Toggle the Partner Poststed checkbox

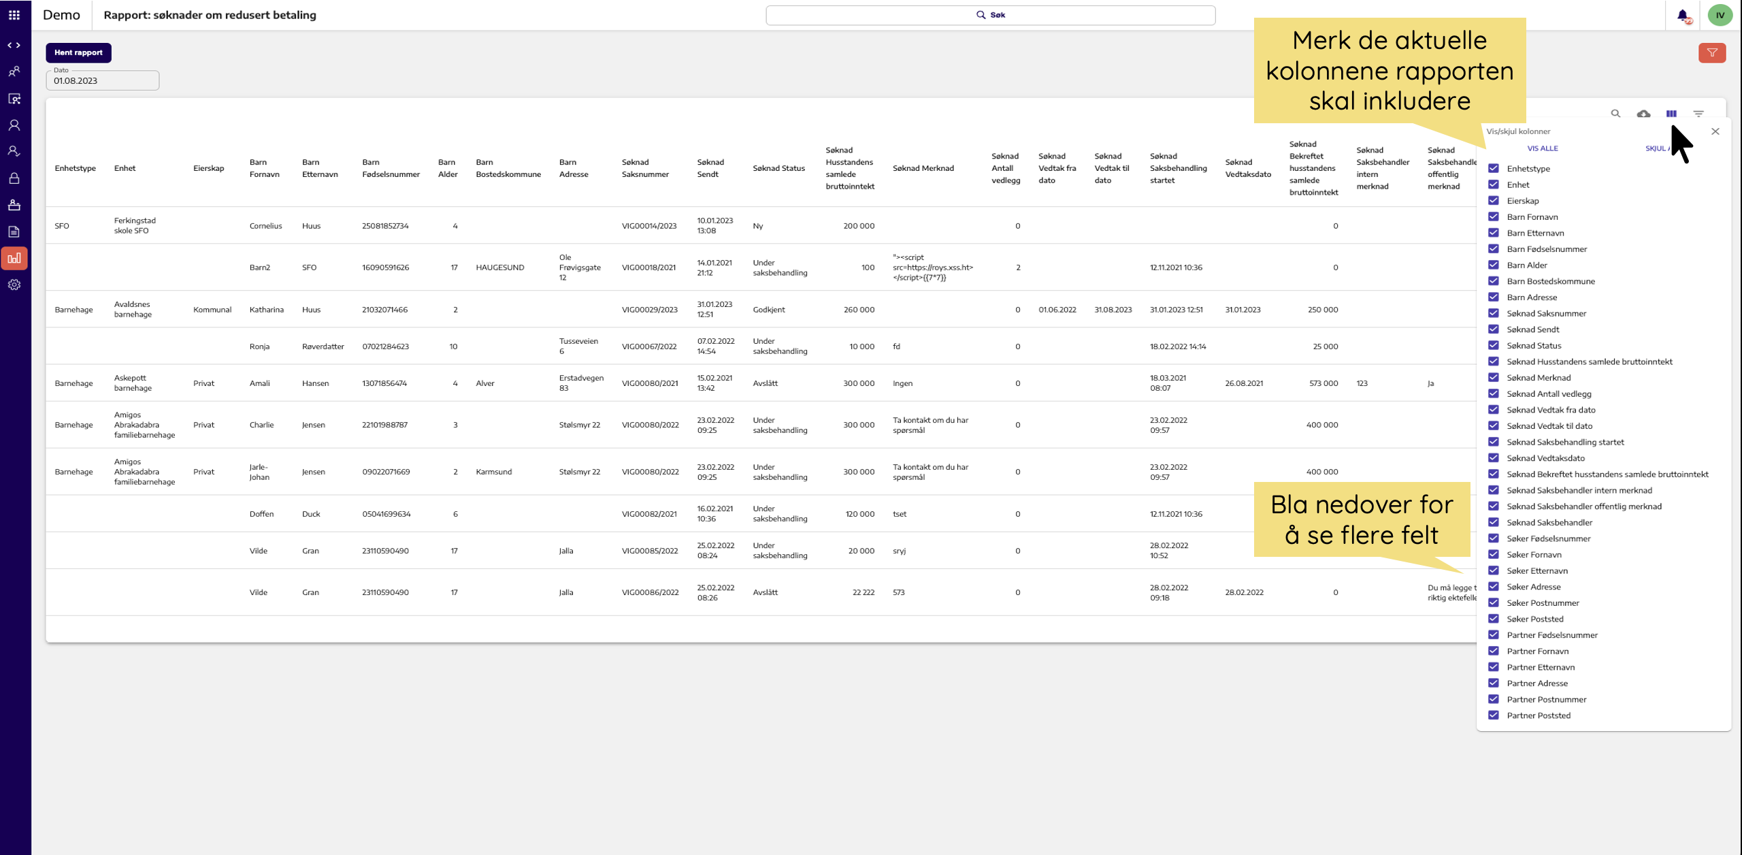1494,715
